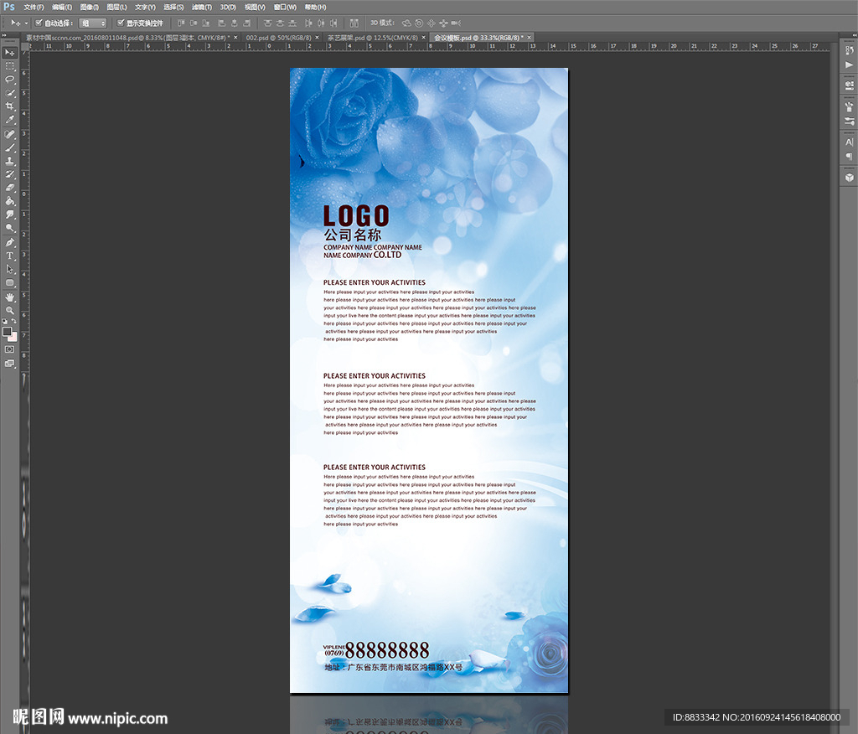
Task: Open 编辑(E) menu
Action: [x=62, y=7]
